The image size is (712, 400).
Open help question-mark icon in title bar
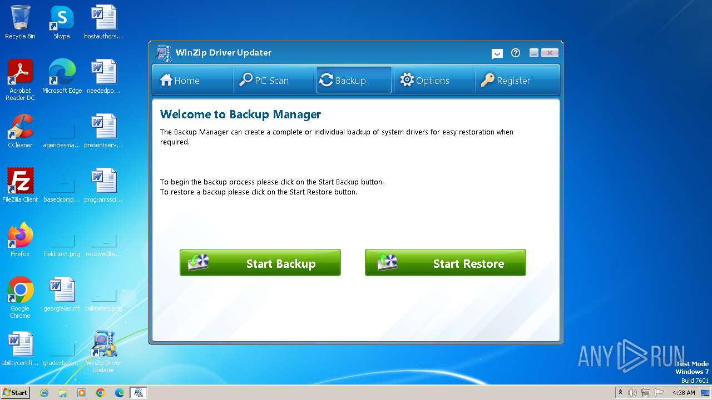pos(516,53)
